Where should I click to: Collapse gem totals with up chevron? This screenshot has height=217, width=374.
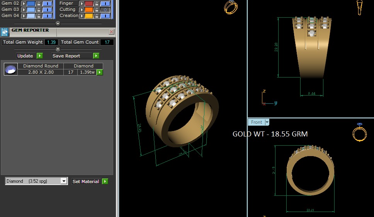pos(58,49)
